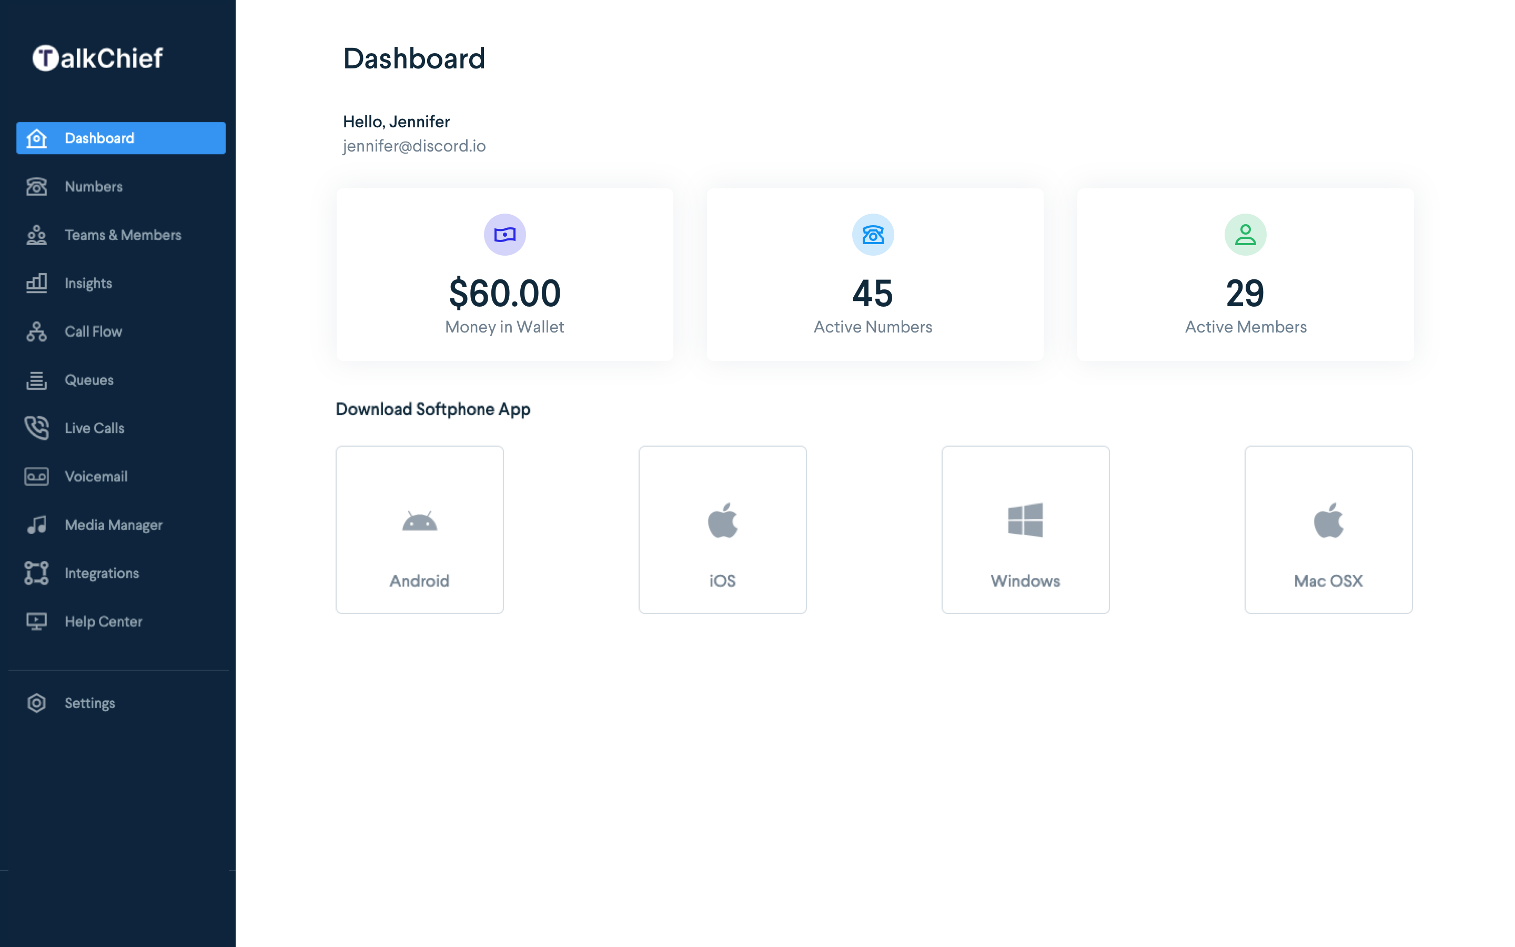Image resolution: width=1515 pixels, height=947 pixels.
Task: Click the Dashboard menu item
Action: (121, 137)
